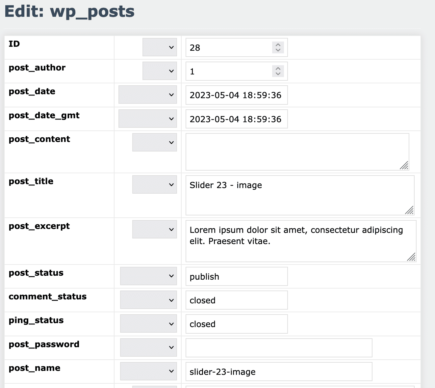Open the function dropdown for post_status
This screenshot has height=388, width=435.
[148, 276]
